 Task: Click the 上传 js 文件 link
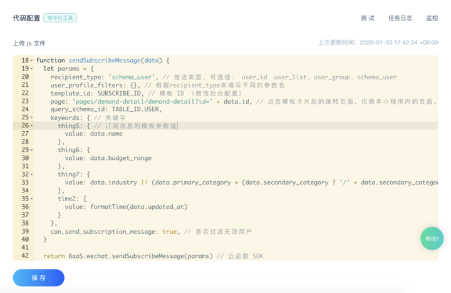click(29, 43)
